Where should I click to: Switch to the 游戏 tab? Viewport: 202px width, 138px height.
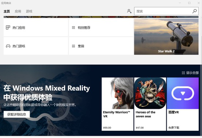29,11
